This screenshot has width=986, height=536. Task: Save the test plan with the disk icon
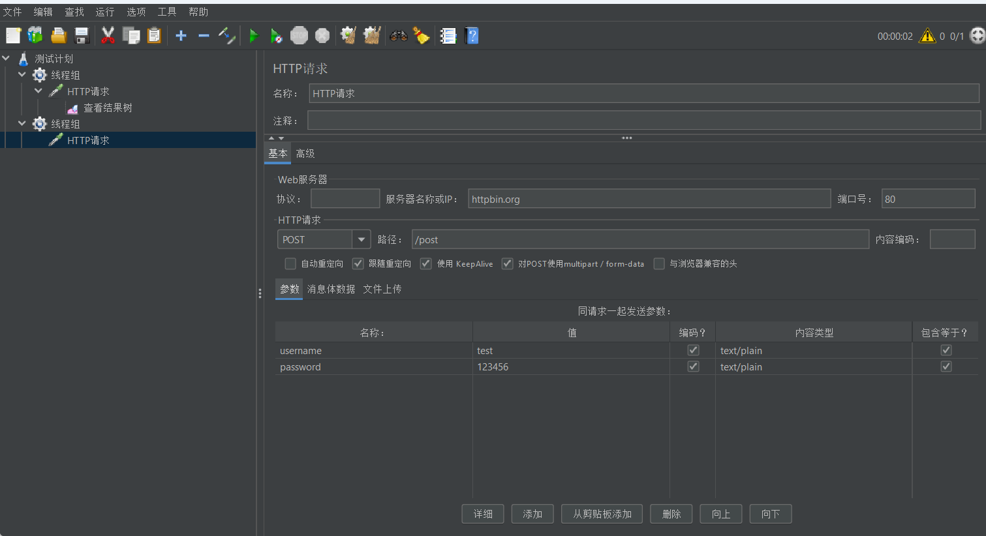[82, 35]
